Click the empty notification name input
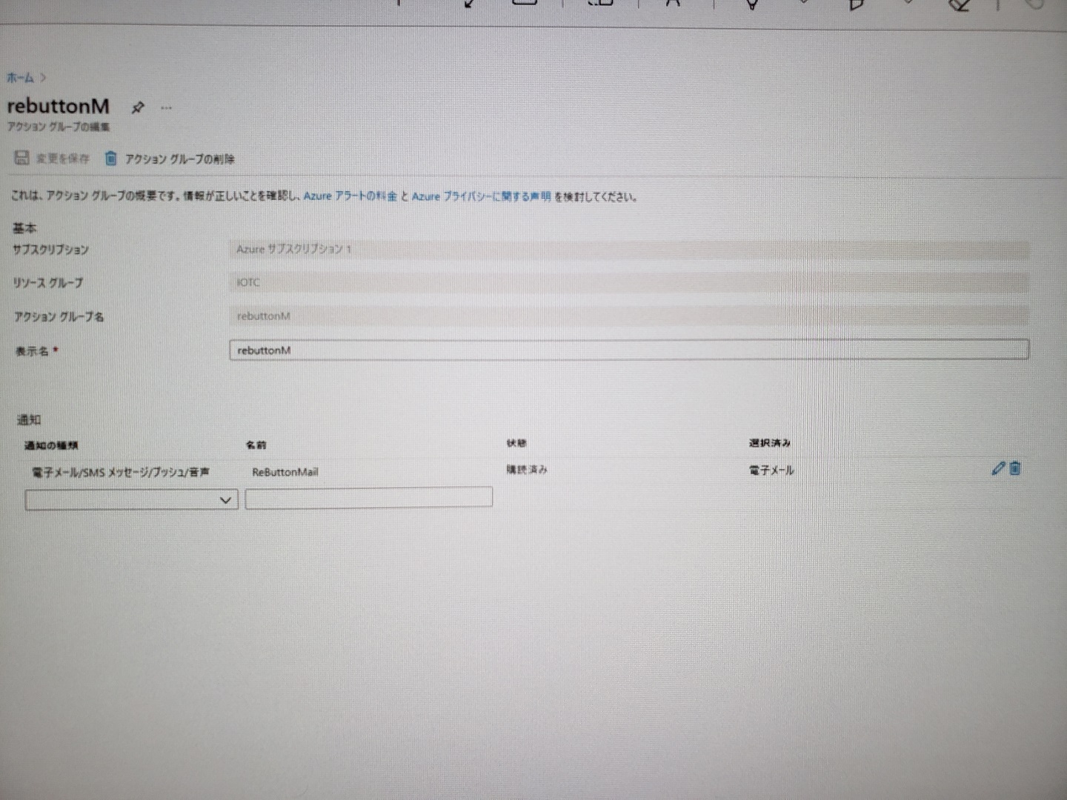 [x=369, y=497]
